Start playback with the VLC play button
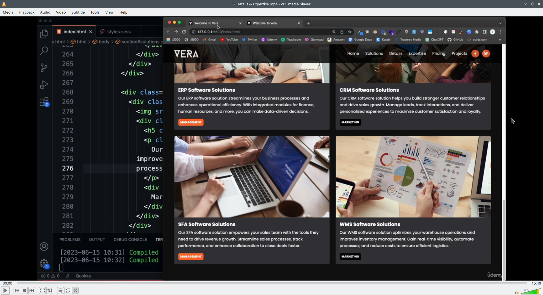The width and height of the screenshot is (543, 295). pos(5,290)
